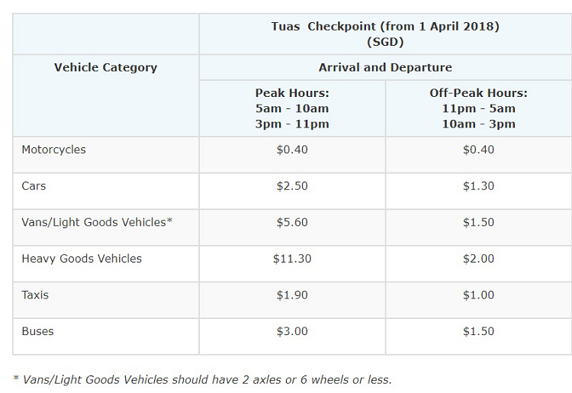
Task: Click the Peak Hours column header
Action: click(x=292, y=108)
